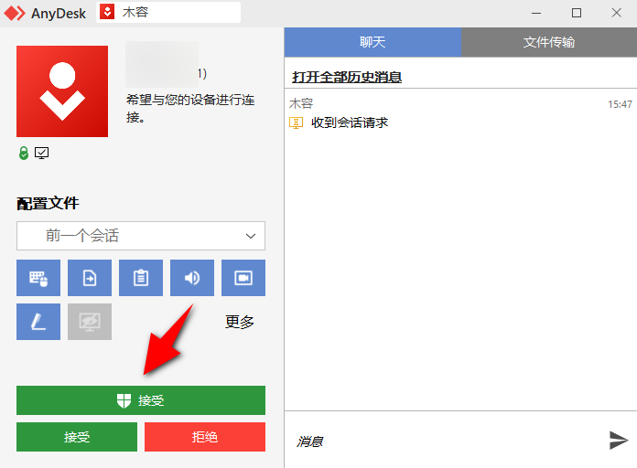The height and width of the screenshot is (468, 637).
Task: Select the 收到会话请求 chat message
Action: pos(350,122)
